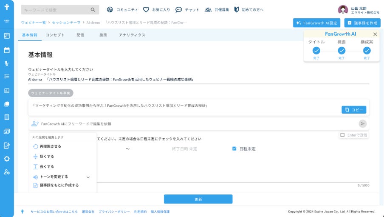Open 共催募集 co-host recruiting
Viewport: 384px width, 217px height.
(217, 9)
